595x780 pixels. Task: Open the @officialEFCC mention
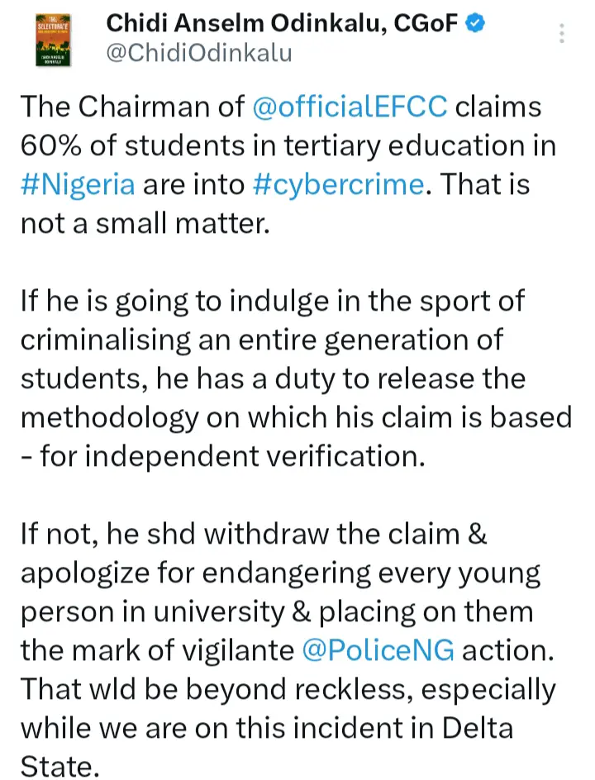pyautogui.click(x=347, y=107)
